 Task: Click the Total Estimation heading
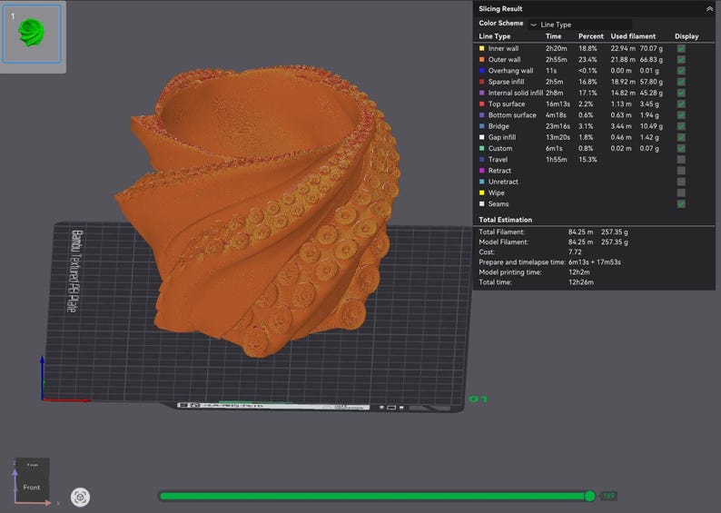(506, 220)
